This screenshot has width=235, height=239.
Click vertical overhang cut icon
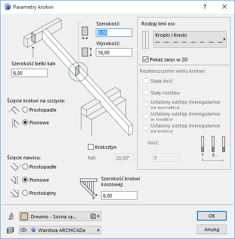pos(14,180)
